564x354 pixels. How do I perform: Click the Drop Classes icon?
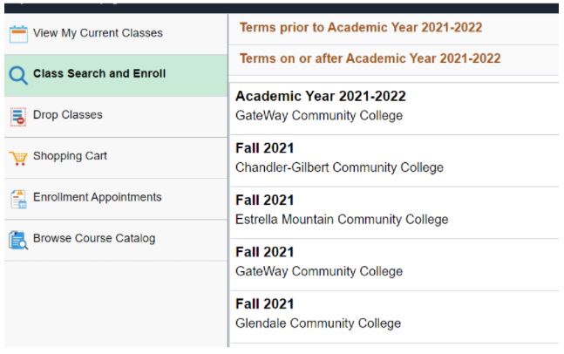point(18,116)
